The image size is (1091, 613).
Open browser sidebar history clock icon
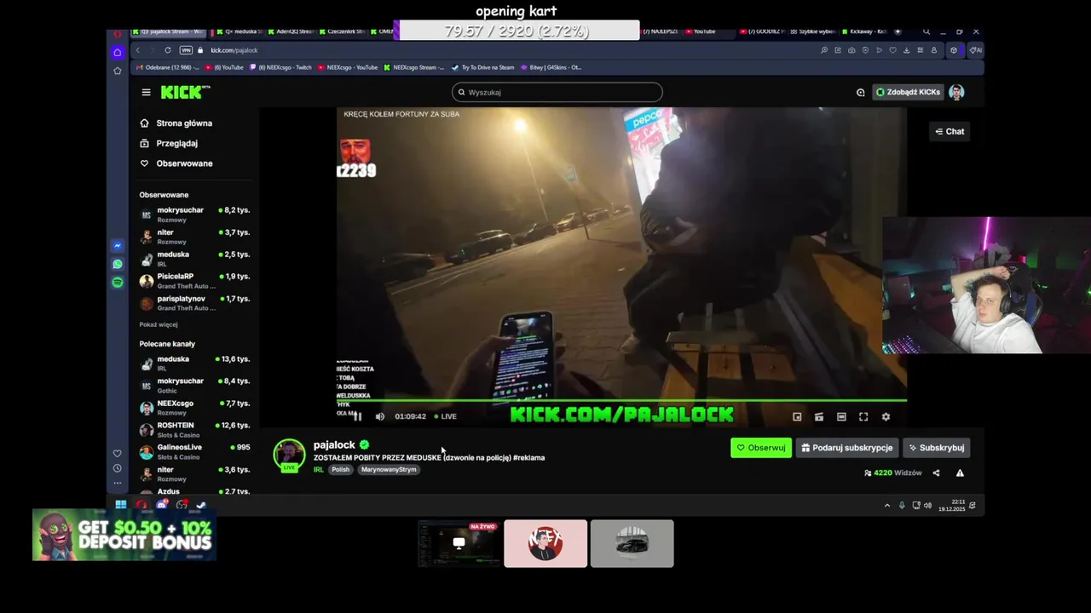pyautogui.click(x=118, y=468)
